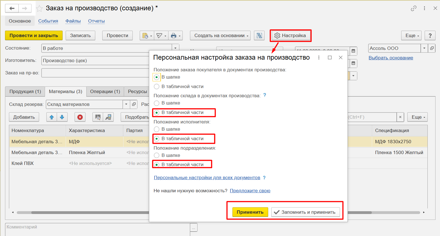Open help icon next to Положение склада
Viewport: 440px width, 236px height.
click(265, 95)
